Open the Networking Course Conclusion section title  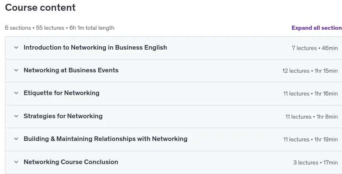(71, 162)
